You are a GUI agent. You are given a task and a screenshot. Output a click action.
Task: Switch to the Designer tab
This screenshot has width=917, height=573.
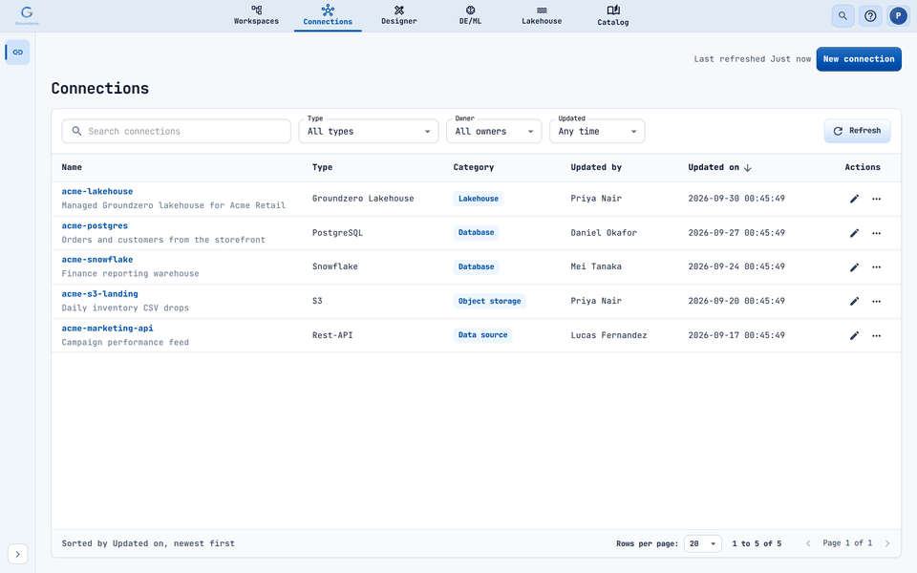tap(399, 16)
